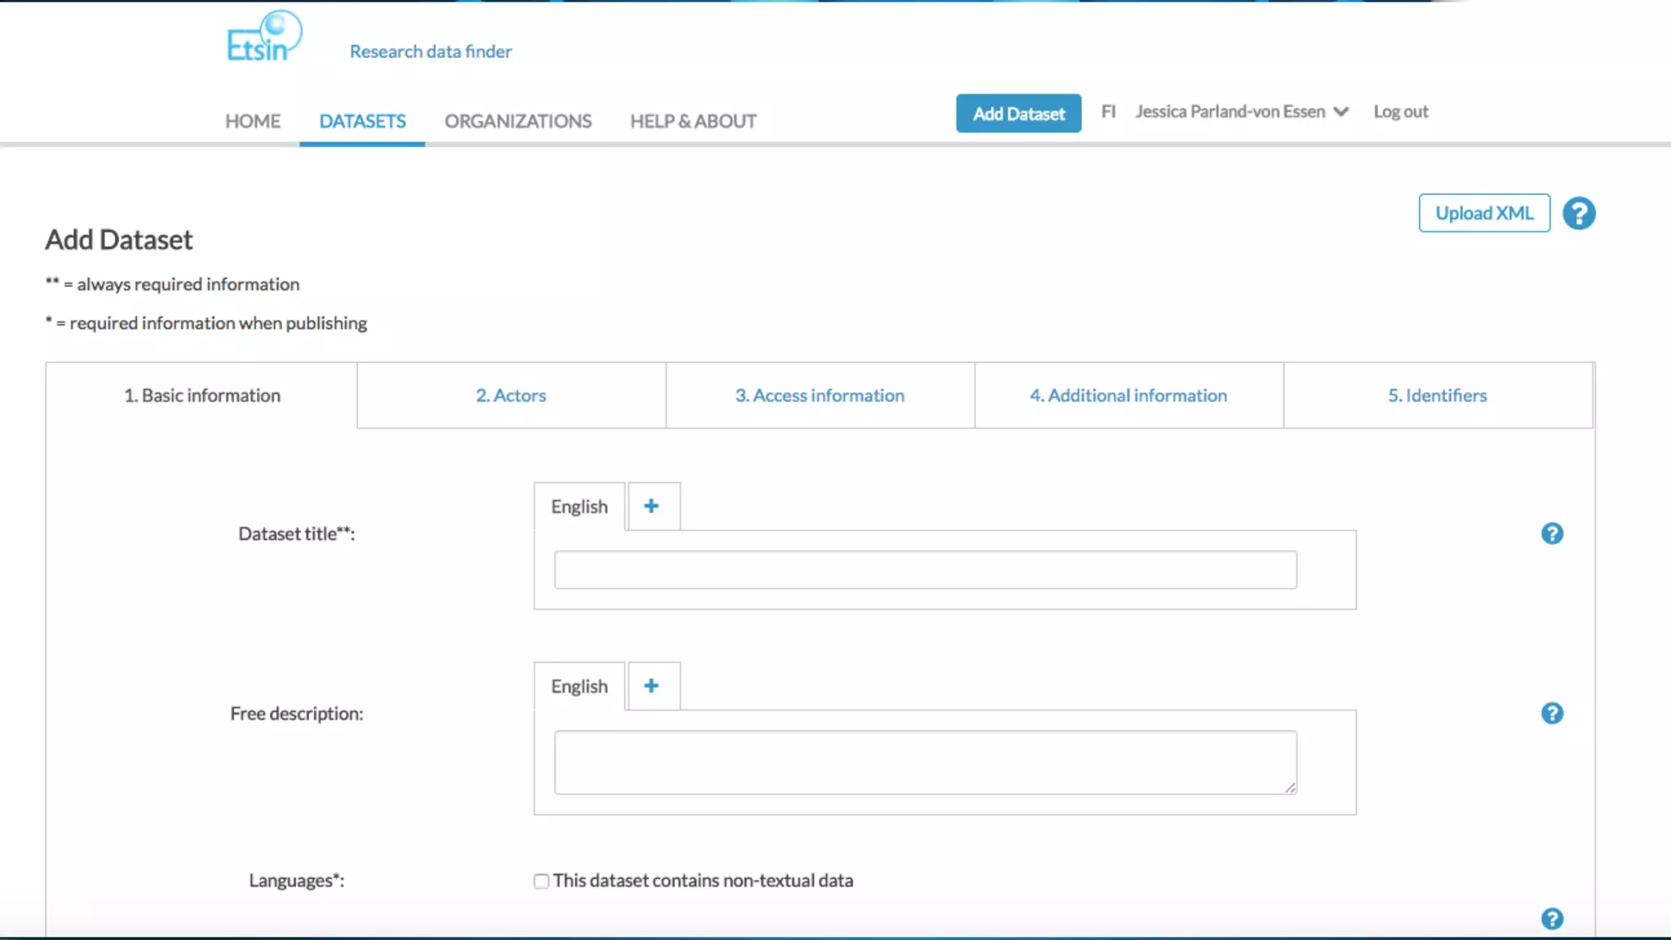
Task: Click the Etsin logo icon
Action: point(264,38)
